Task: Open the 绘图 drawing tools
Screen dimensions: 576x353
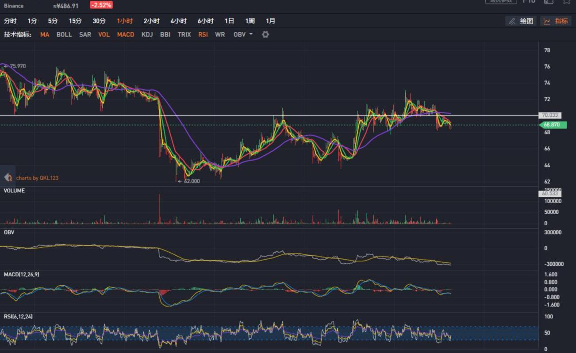Action: point(521,21)
